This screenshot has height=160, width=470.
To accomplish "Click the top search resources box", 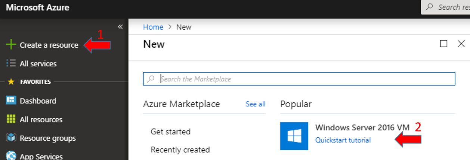I will [x=445, y=7].
